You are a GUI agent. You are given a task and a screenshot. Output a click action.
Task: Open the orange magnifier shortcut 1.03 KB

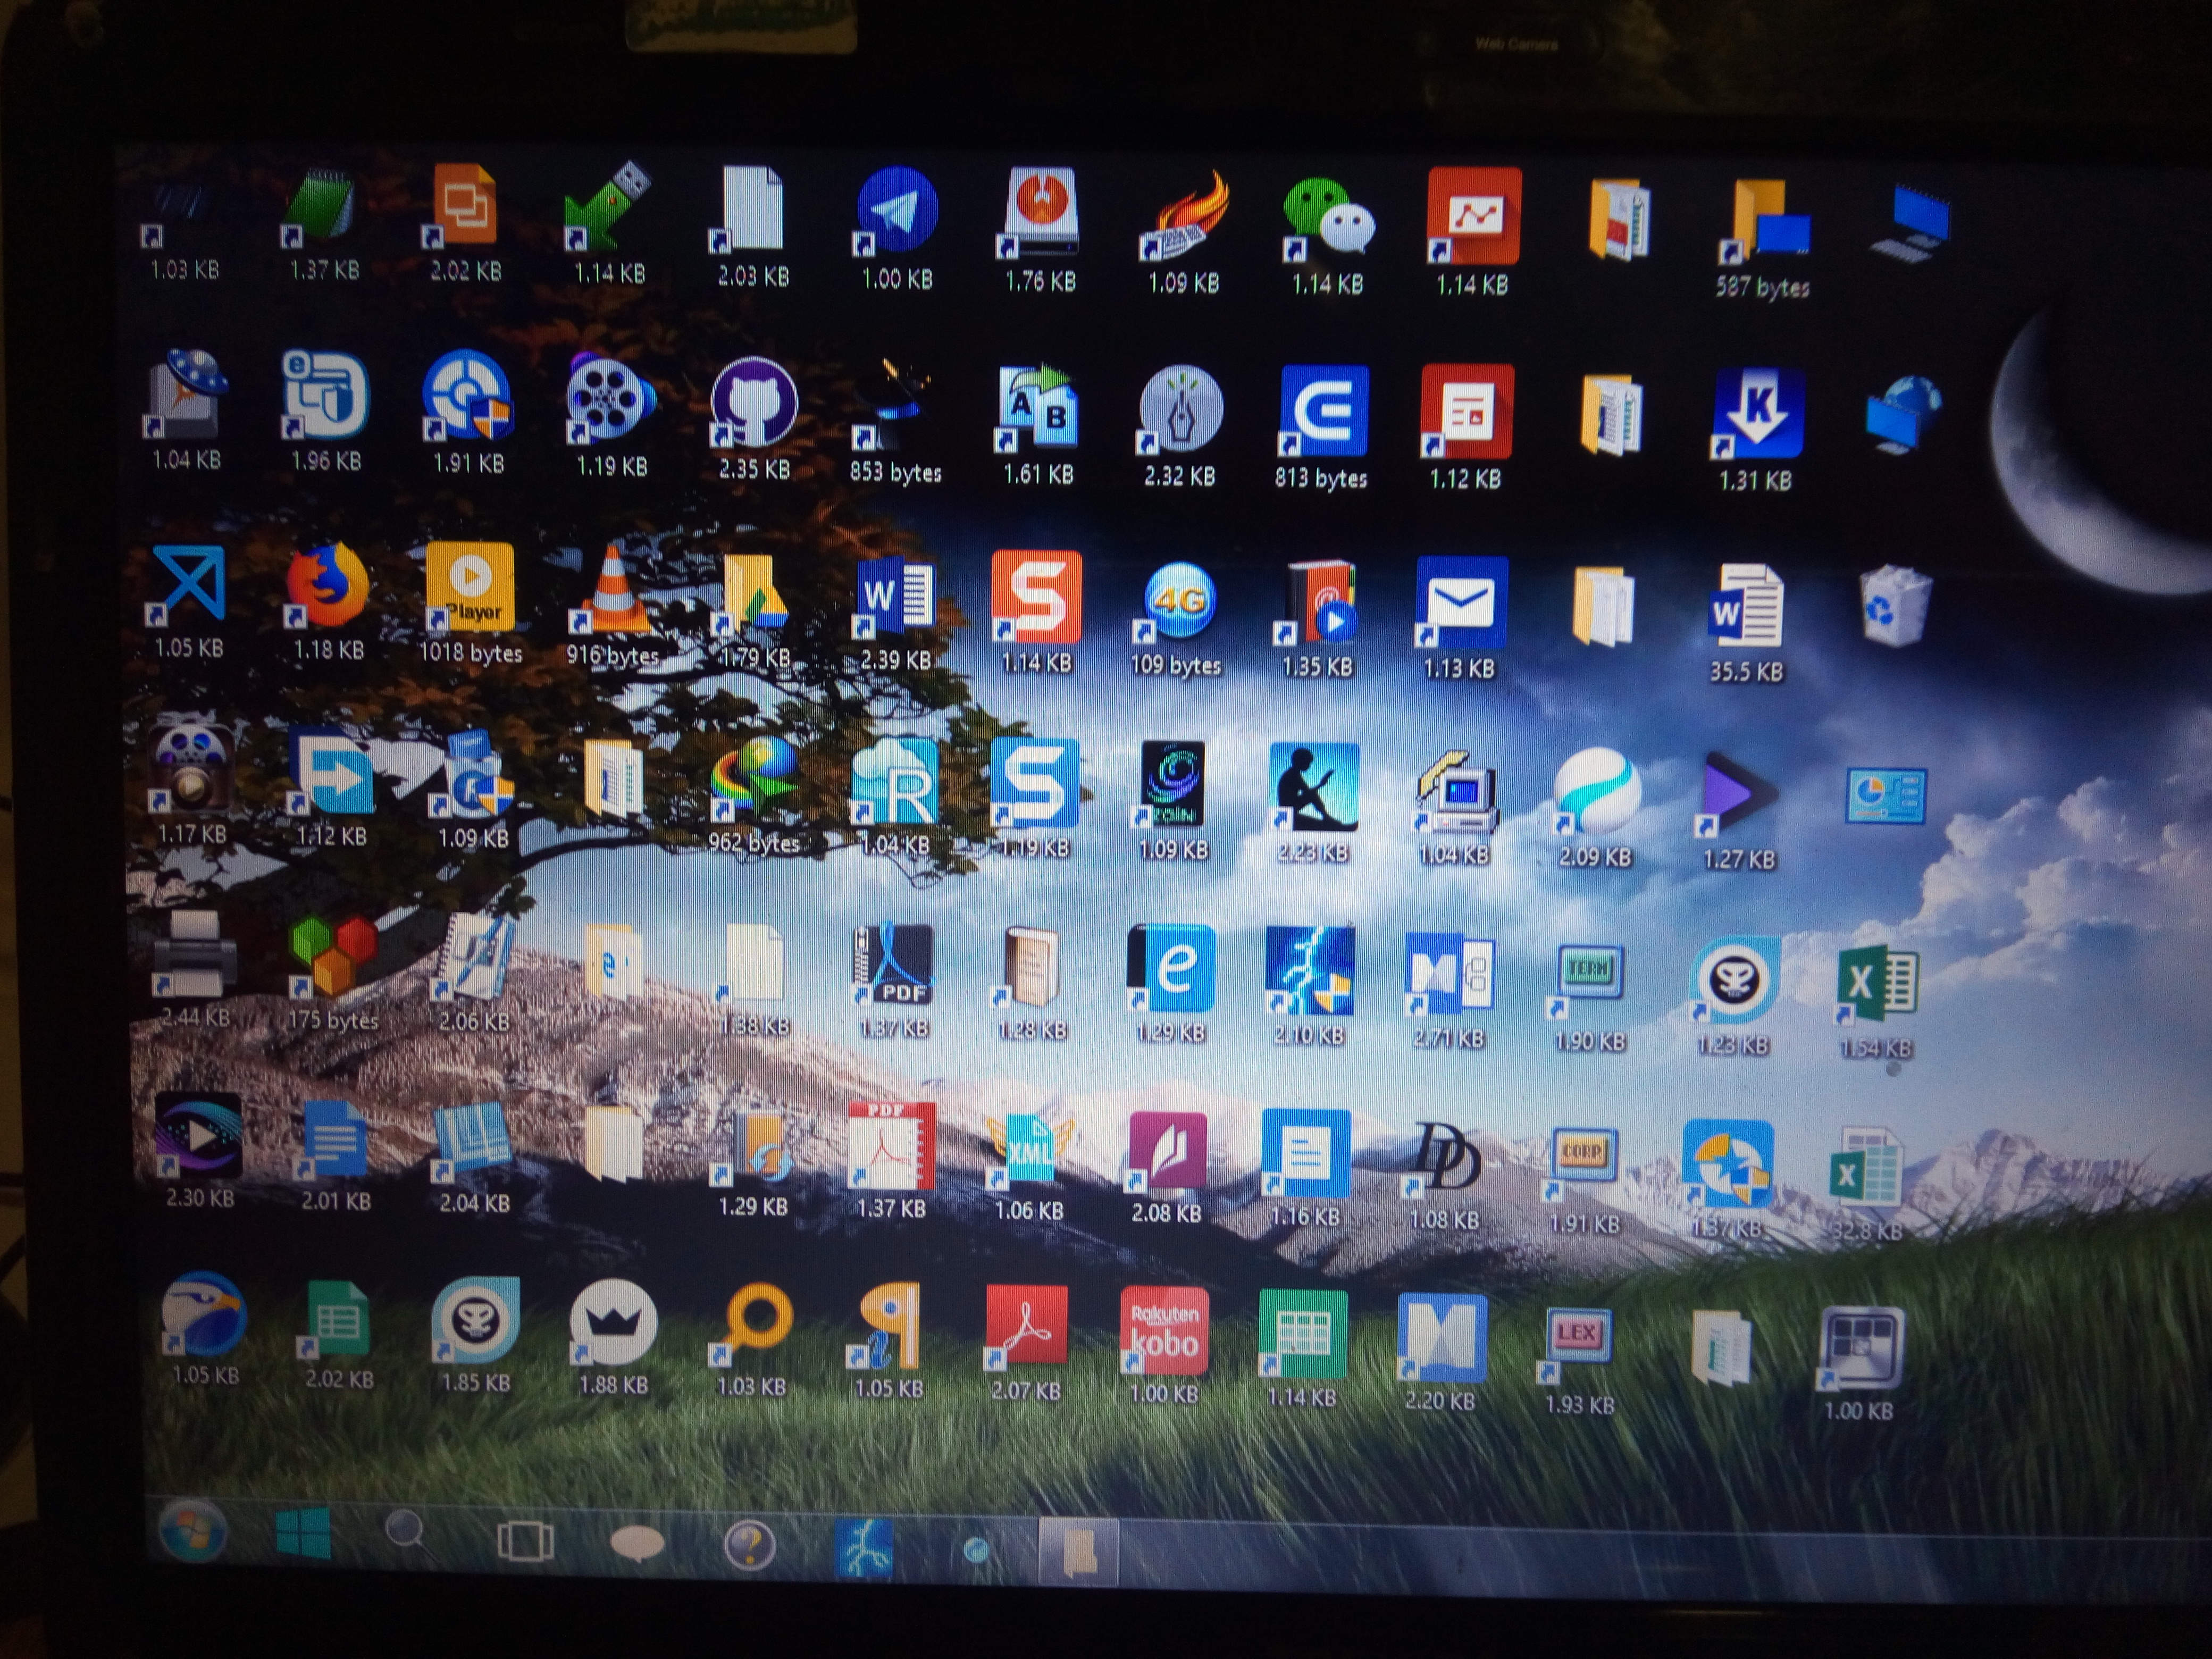(752, 1325)
